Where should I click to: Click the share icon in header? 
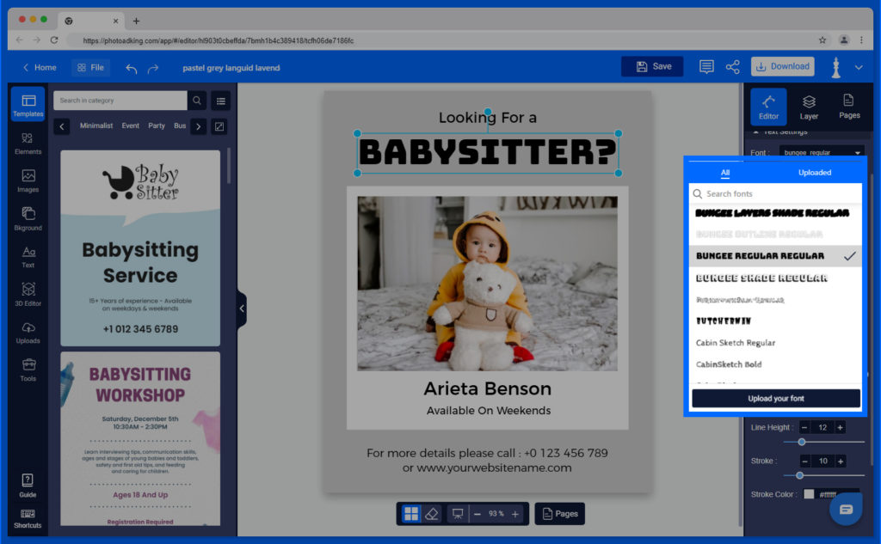point(733,67)
